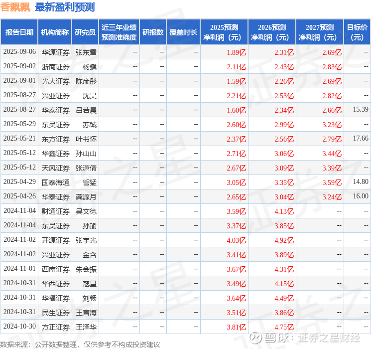Click the 近三年业绩预测准确度 column header
Image resolution: width=371 pixels, height=349 pixels.
(x=119, y=32)
